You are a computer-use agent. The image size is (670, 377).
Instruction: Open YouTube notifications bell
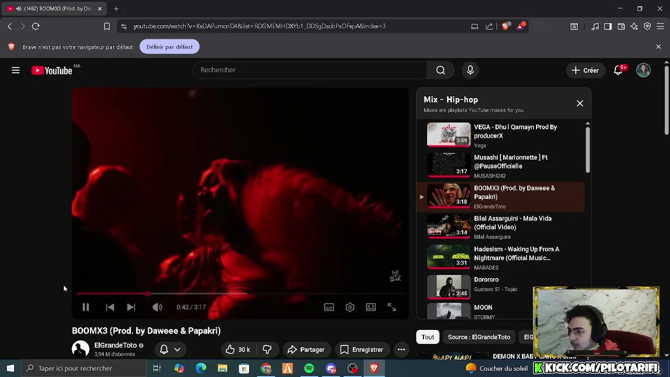click(x=618, y=70)
